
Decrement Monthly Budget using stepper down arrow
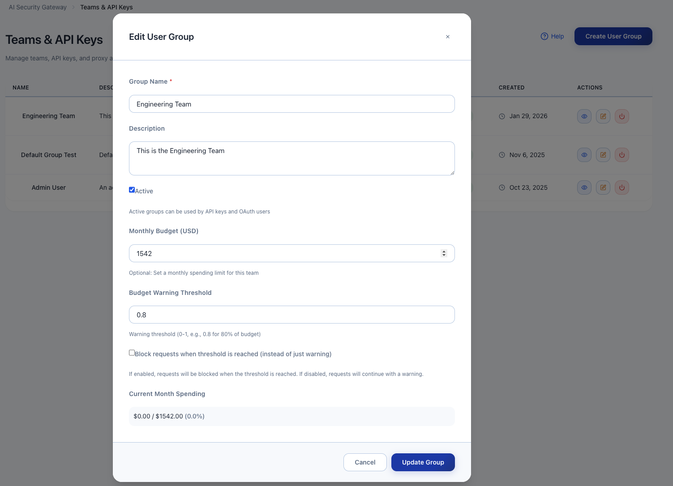pyautogui.click(x=444, y=255)
